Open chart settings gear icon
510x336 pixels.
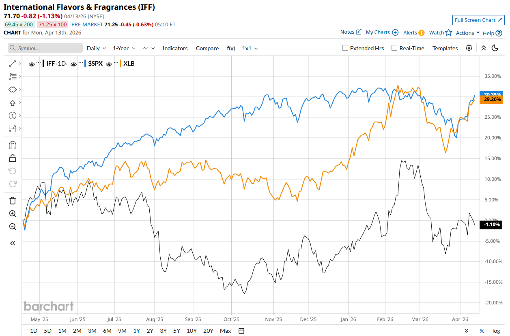(469, 48)
